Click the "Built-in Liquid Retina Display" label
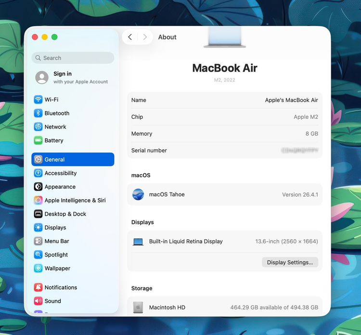Viewport: 361px width, 335px height. 186,241
